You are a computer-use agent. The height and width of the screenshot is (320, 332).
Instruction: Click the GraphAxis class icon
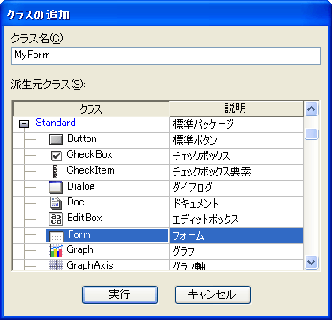56,265
